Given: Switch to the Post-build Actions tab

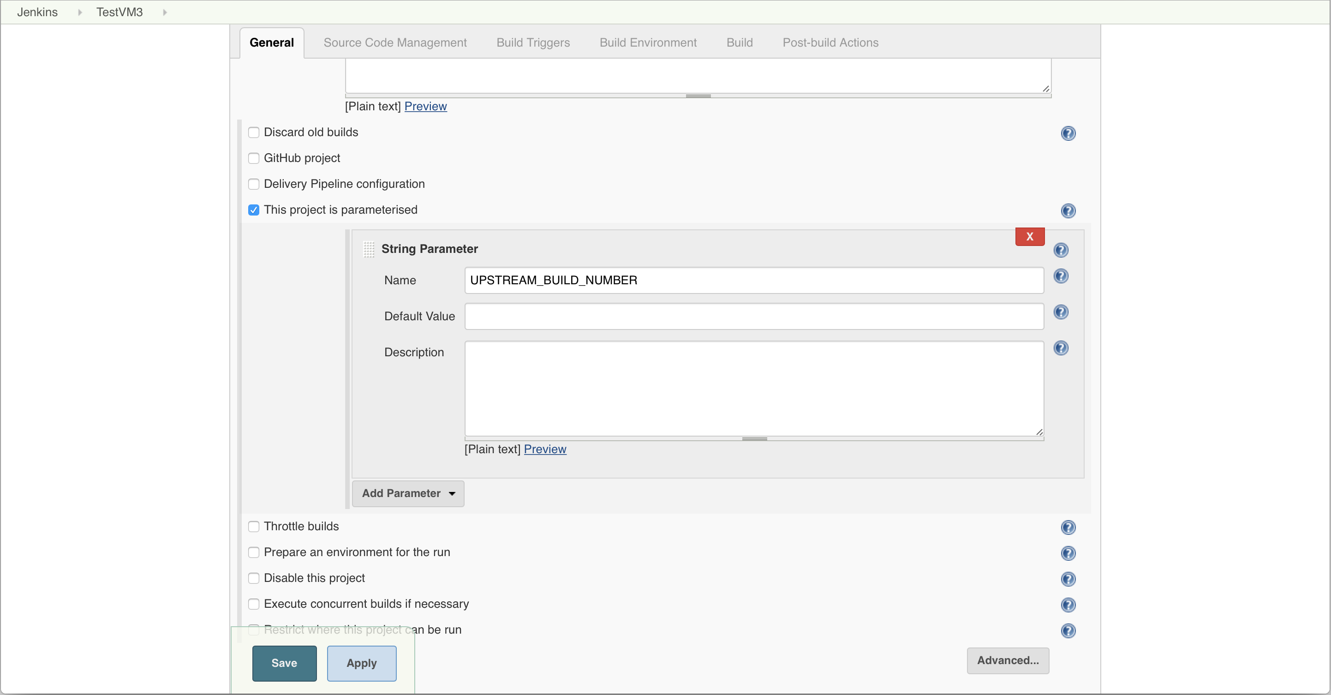Looking at the screenshot, I should click(830, 42).
